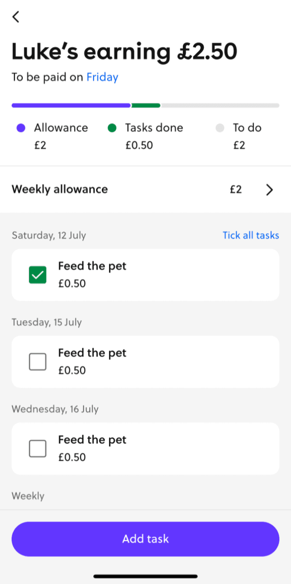
Task: Click the green Tasks done legend dot
Action: 112,128
